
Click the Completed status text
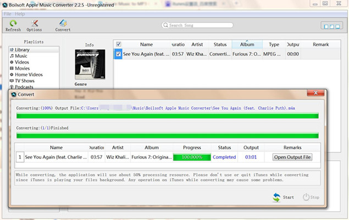(224, 157)
